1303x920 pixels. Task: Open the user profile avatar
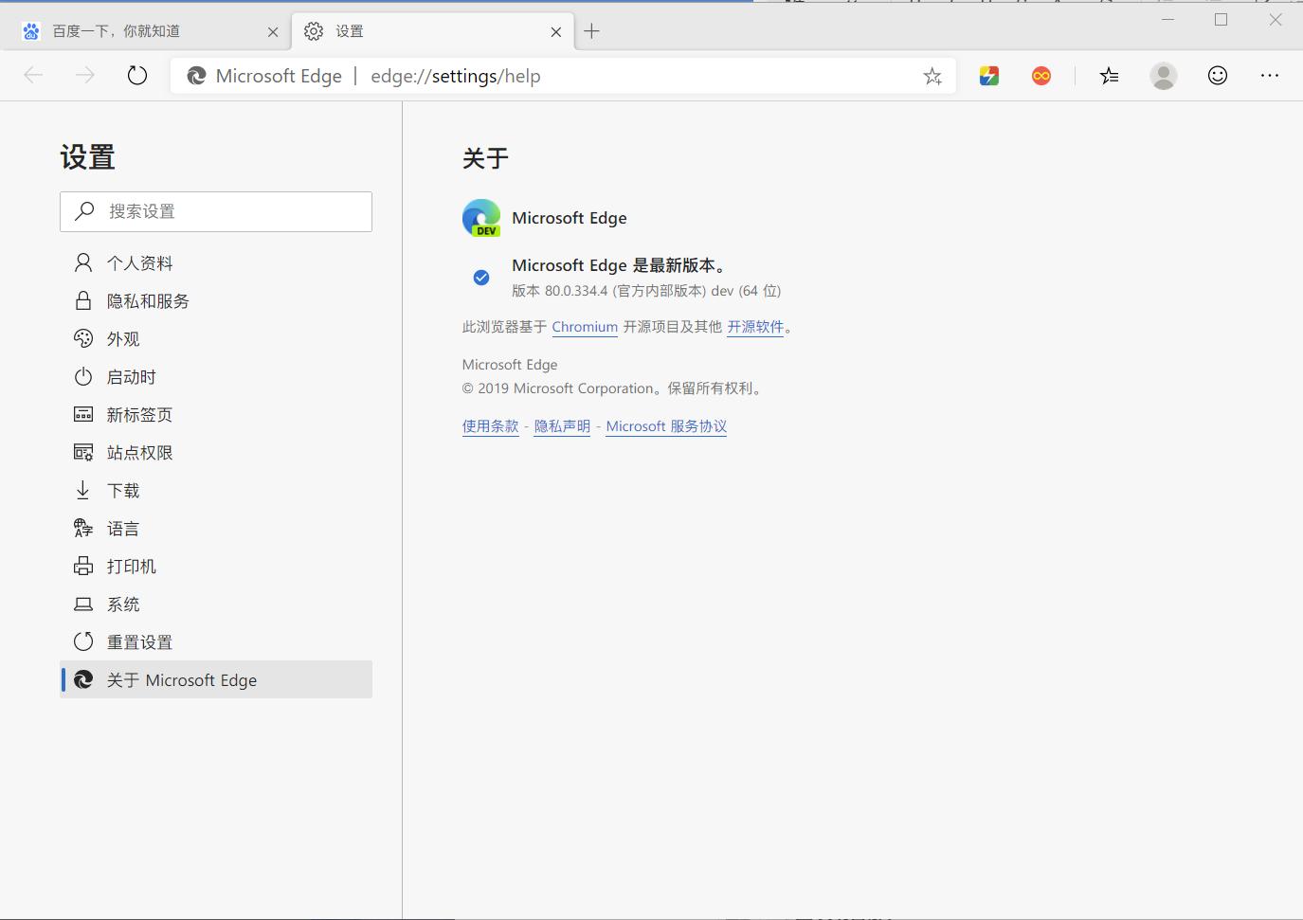[x=1164, y=76]
